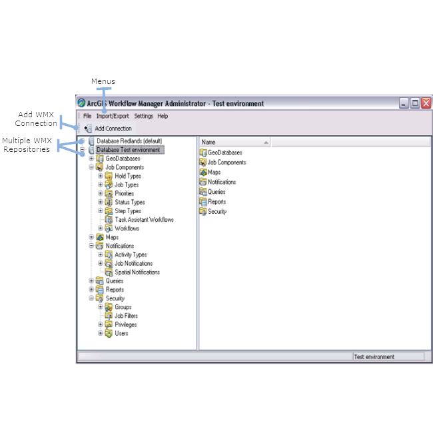This screenshot has width=433, height=433.
Task: Maximize the Workflow Manager Administrator window
Action: pyautogui.click(x=415, y=103)
